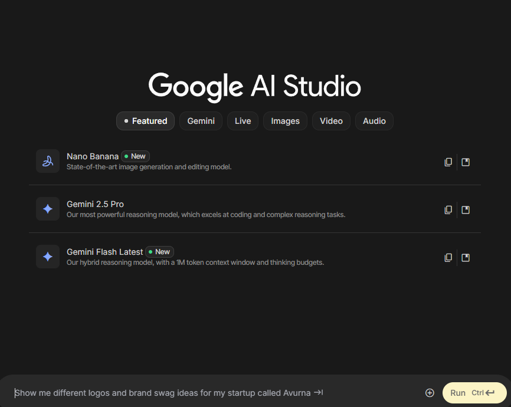Switch to the Gemini tab
This screenshot has width=511, height=407.
[x=201, y=121]
